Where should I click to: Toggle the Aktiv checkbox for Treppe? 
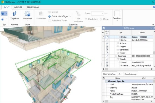click(x=107, y=47)
